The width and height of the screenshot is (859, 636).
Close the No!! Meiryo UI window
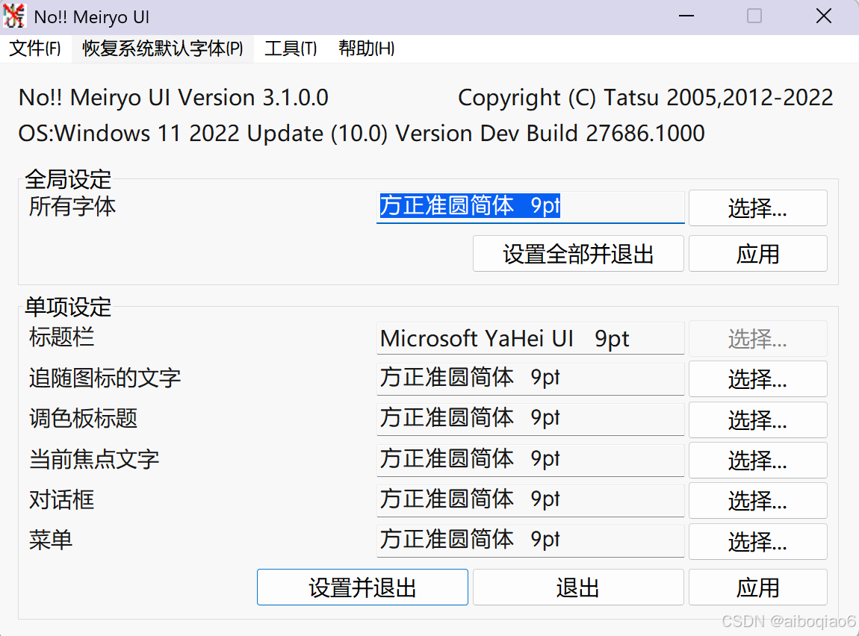[x=823, y=16]
